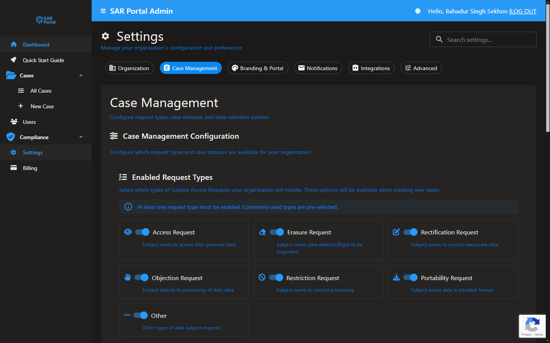This screenshot has width=550, height=343.
Task: Click the SAR Portal logo in sidebar
Action: 45,20
